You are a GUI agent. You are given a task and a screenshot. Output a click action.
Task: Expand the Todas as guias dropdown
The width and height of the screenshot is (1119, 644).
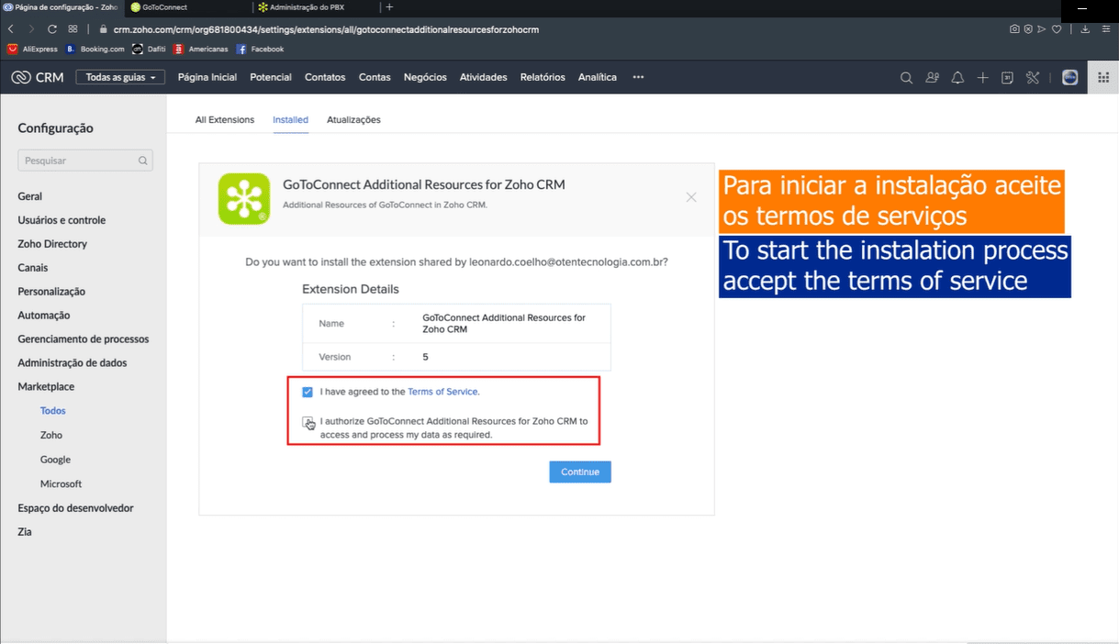click(120, 77)
